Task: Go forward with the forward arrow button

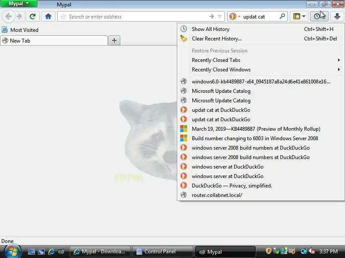Action: point(19,16)
